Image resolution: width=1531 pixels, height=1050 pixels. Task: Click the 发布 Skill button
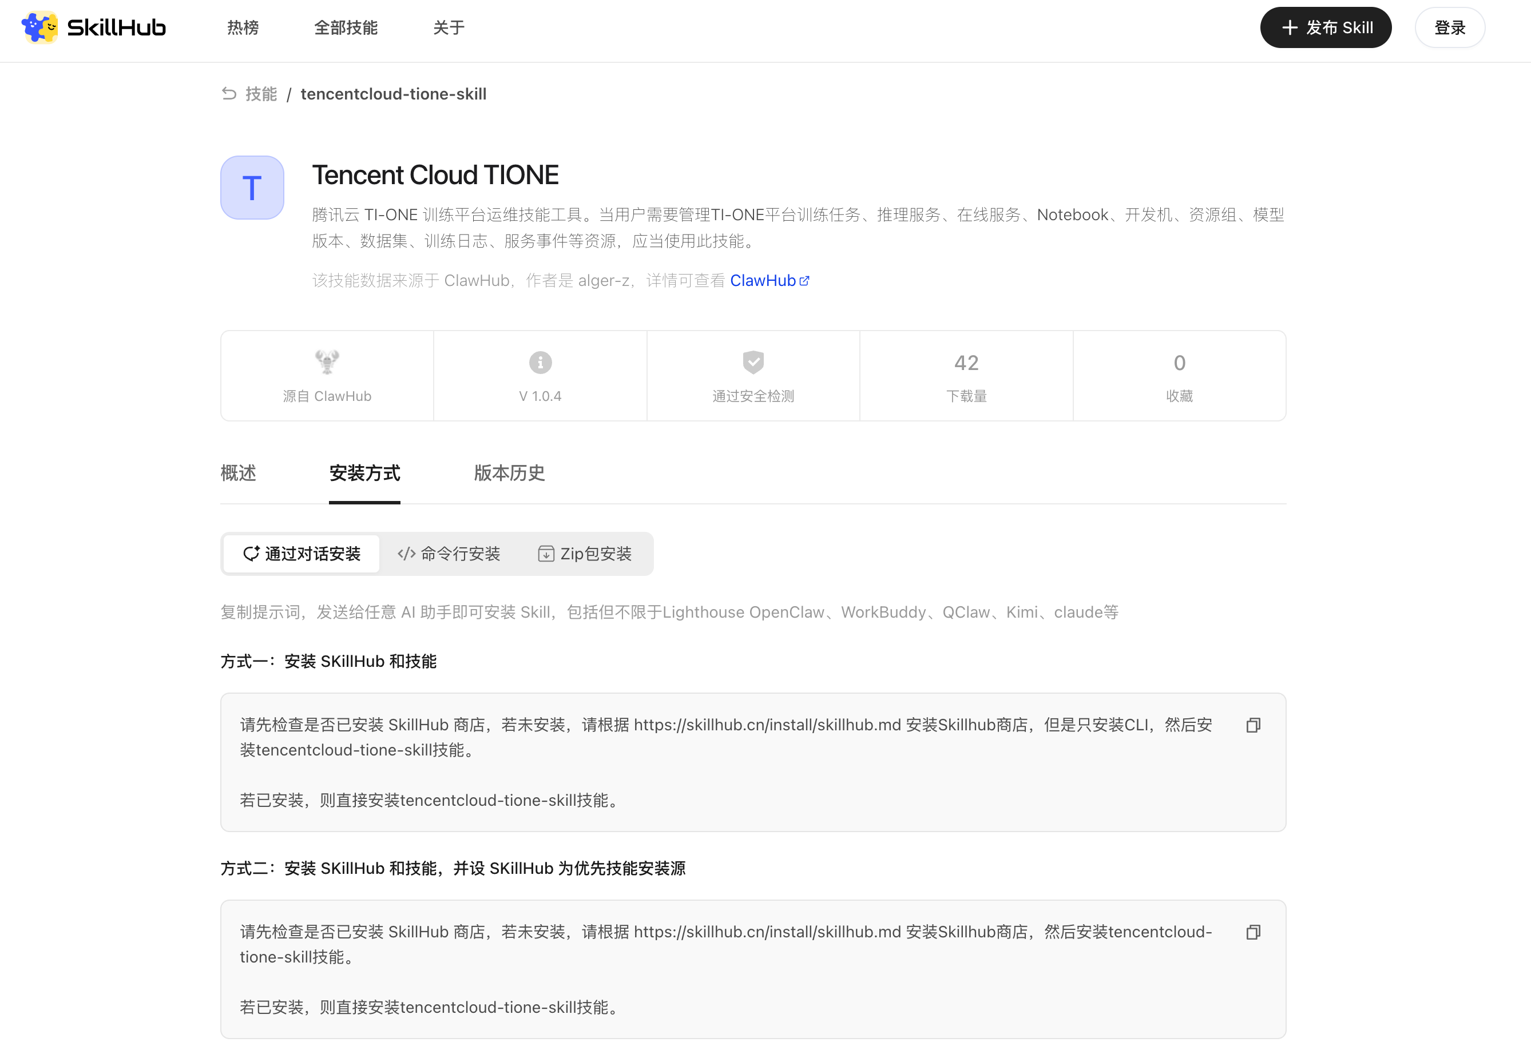(1326, 27)
